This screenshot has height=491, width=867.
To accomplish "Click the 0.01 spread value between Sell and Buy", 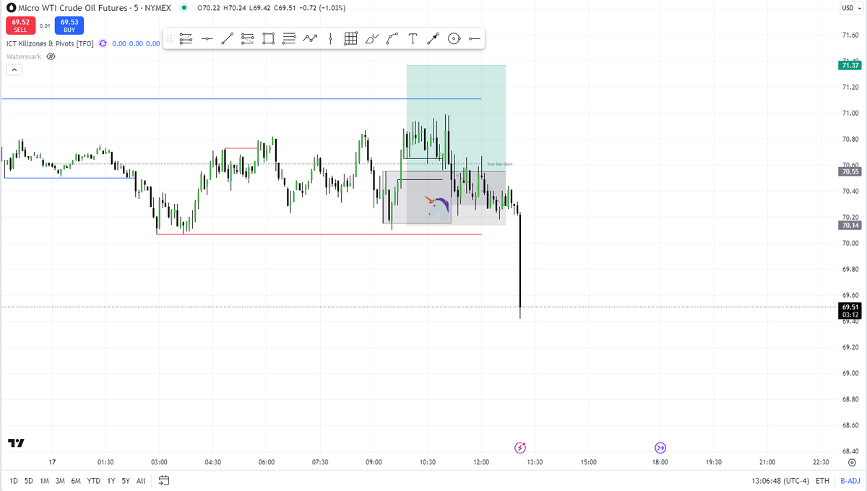I will point(44,26).
